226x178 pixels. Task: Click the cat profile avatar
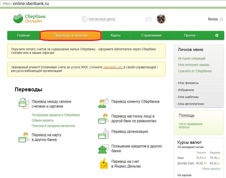tap(161, 19)
